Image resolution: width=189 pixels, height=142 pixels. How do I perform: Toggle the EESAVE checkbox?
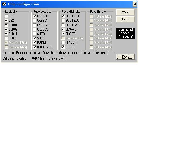tap(63, 29)
